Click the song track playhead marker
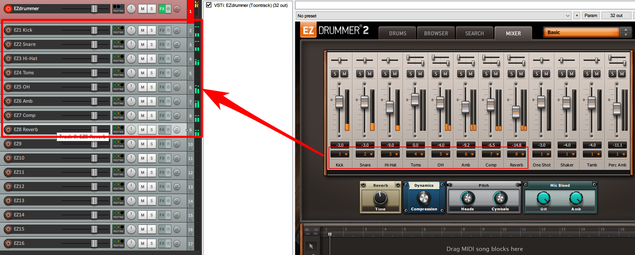This screenshot has width=635, height=255. click(x=330, y=234)
